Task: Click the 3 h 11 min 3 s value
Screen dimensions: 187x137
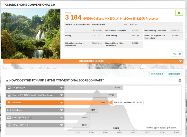Action: [x=130, y=25]
